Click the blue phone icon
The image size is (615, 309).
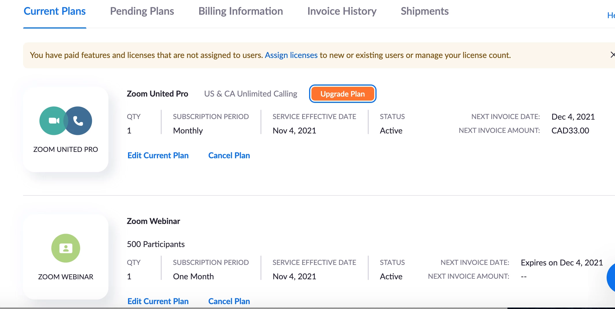click(78, 121)
